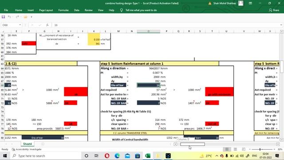Image resolution: width=284 pixels, height=160 pixels.
Task: Switch to the Home ribbon tab
Action: (19, 10)
